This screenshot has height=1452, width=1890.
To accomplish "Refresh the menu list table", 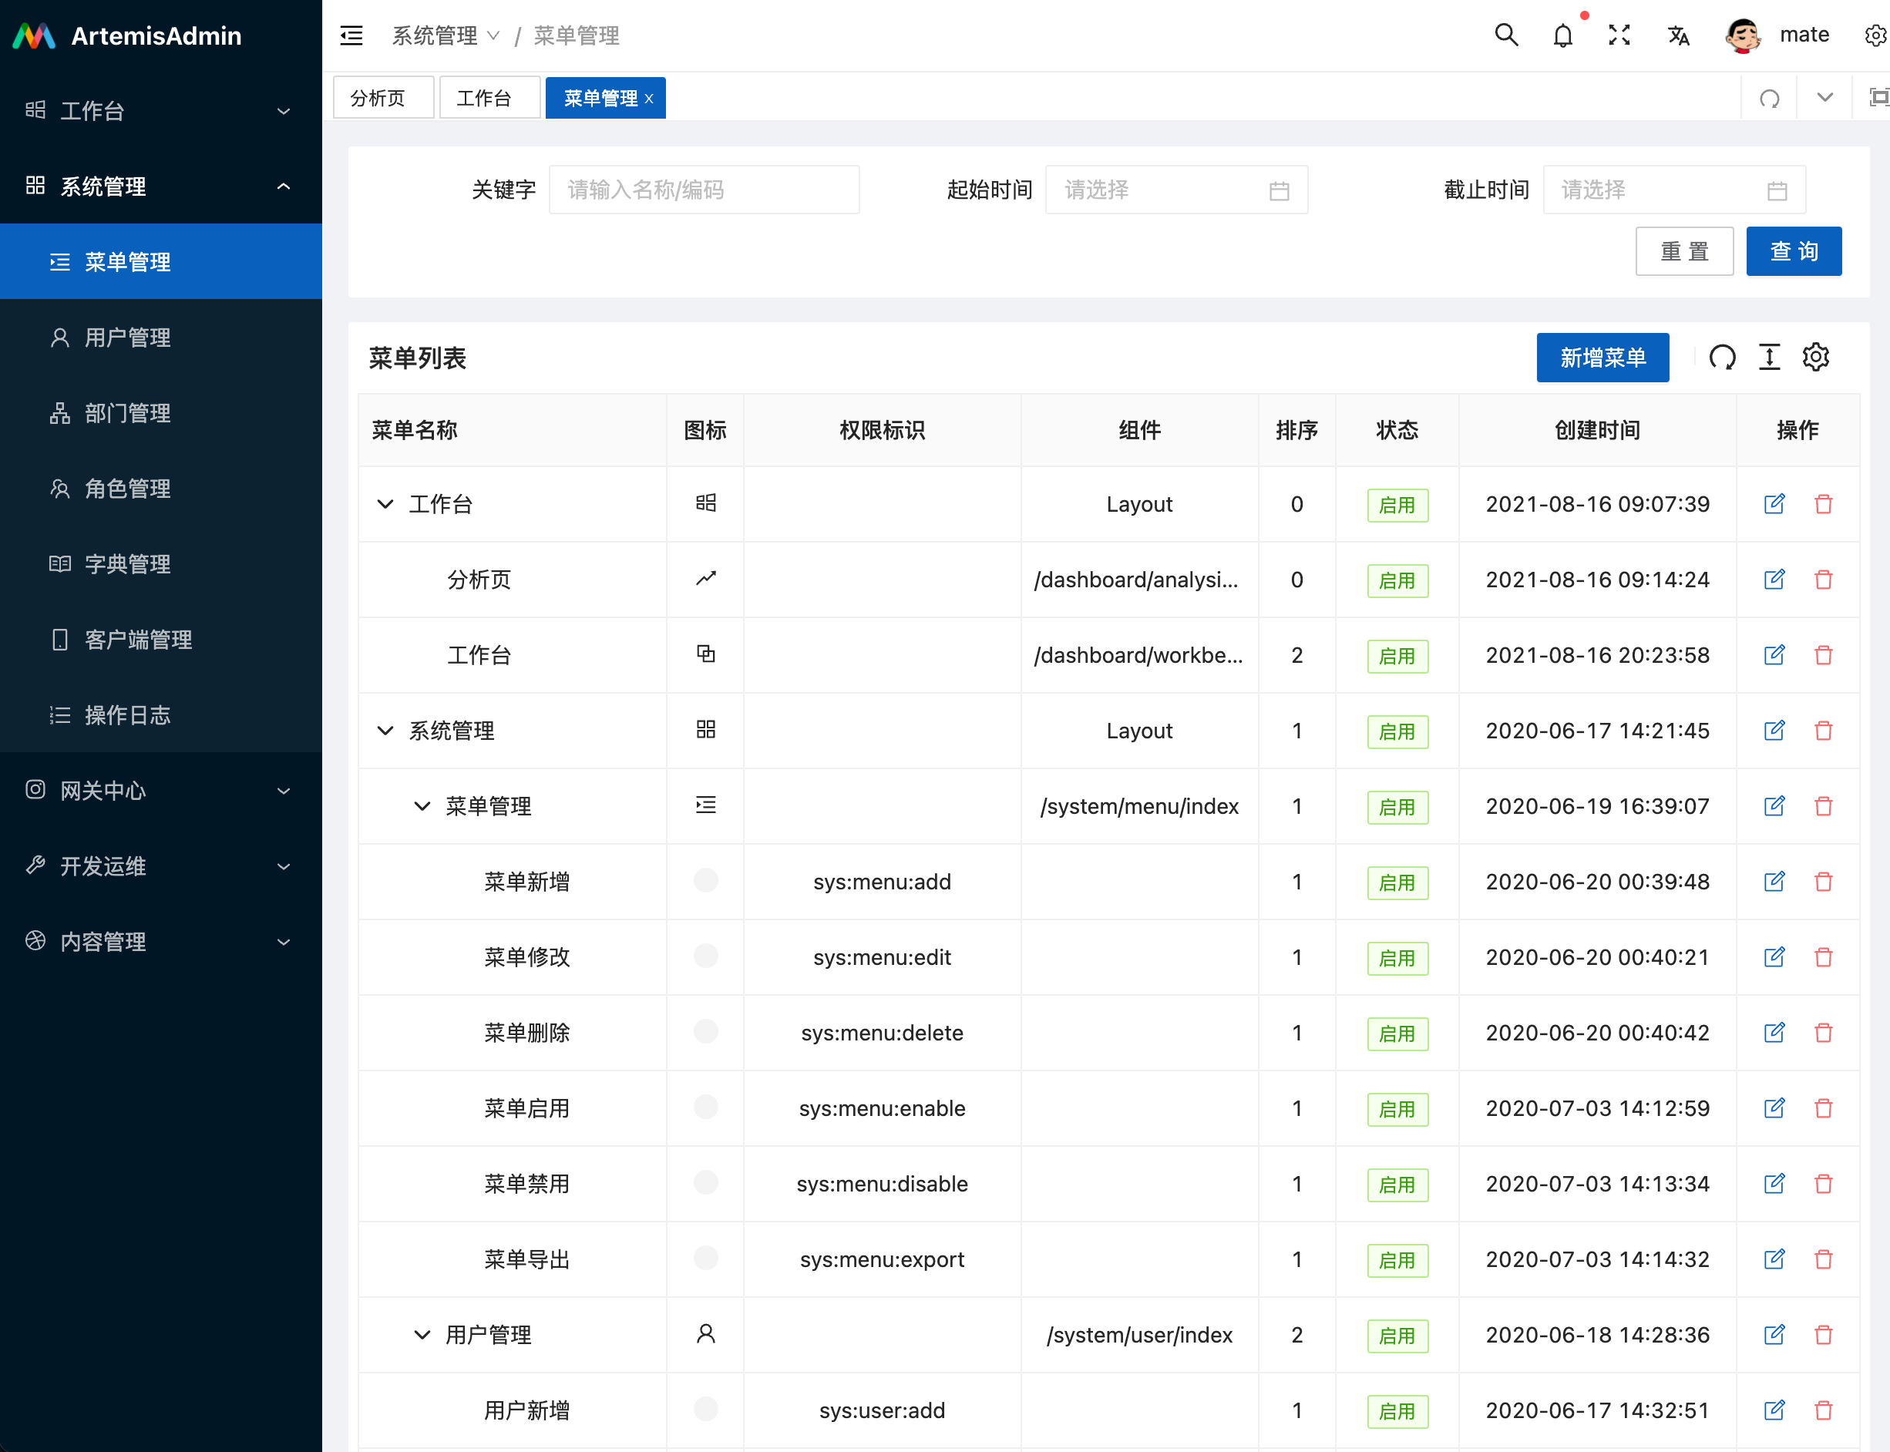I will click(x=1721, y=357).
